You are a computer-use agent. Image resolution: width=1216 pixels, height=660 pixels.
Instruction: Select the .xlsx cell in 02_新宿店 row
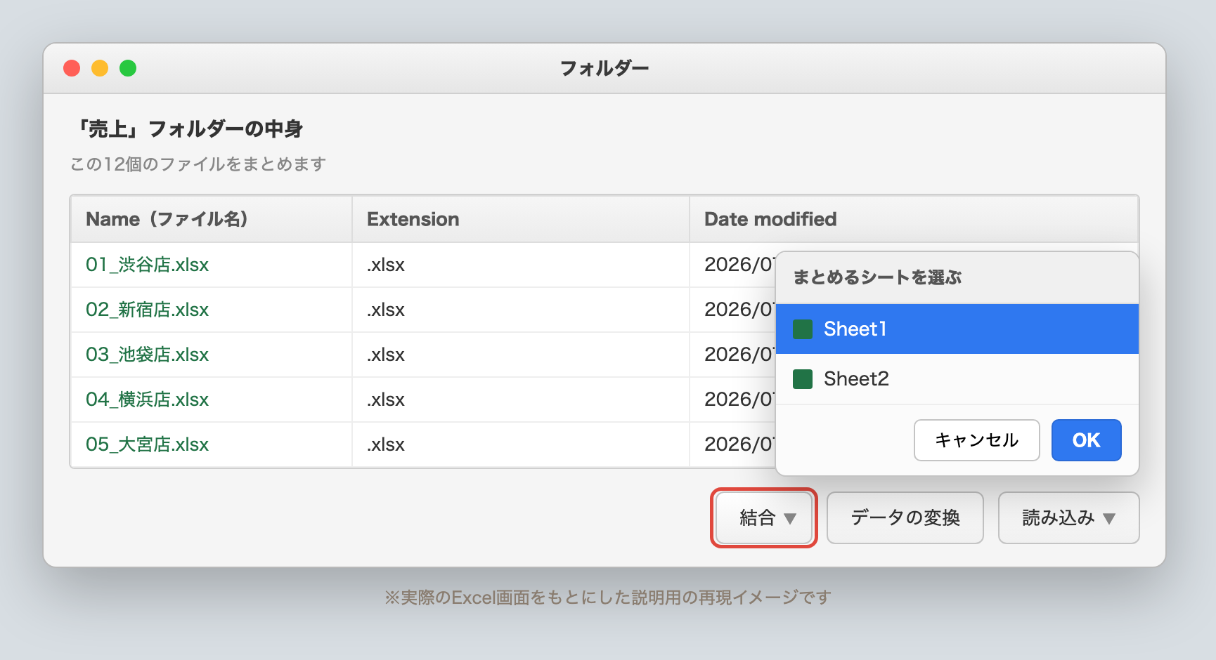click(520, 310)
